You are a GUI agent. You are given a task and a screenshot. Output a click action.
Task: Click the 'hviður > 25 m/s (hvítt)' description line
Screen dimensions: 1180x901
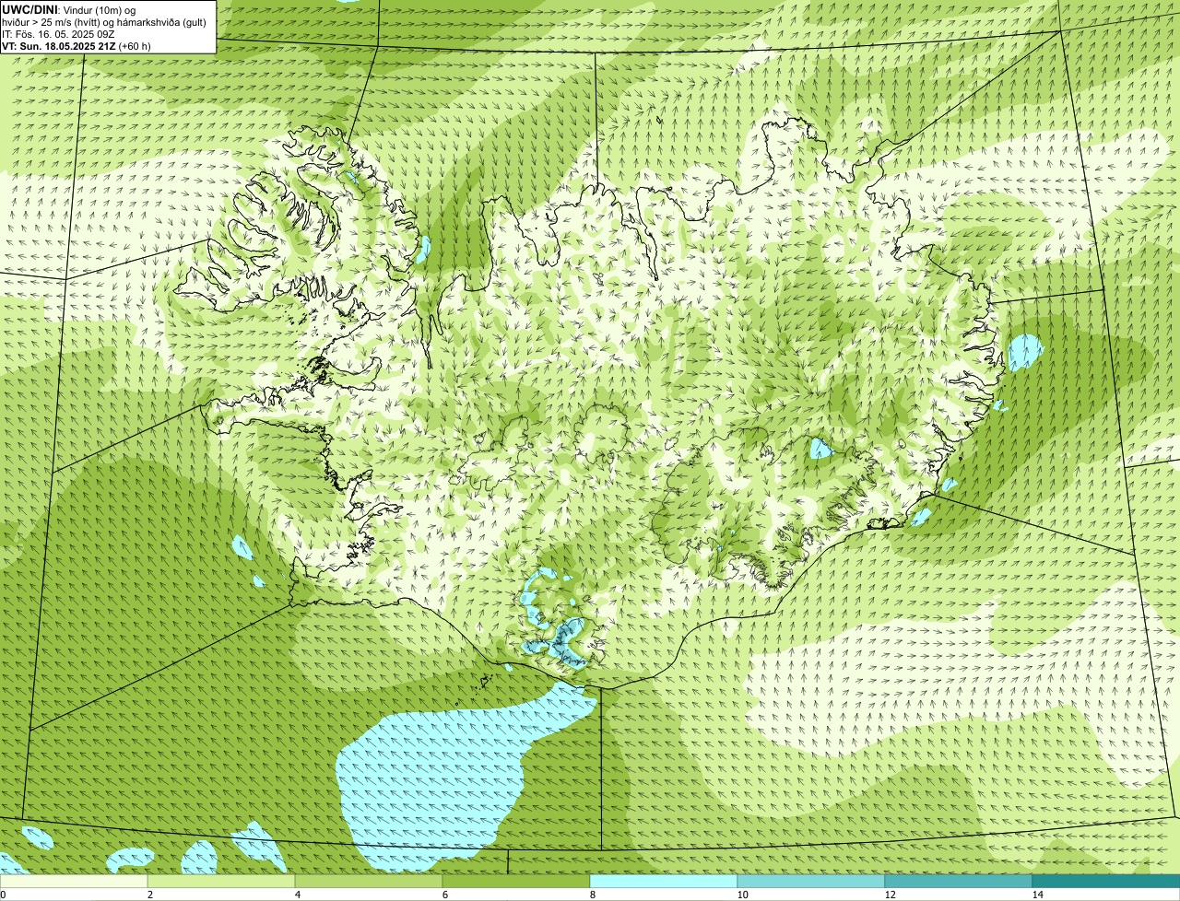pyautogui.click(x=104, y=21)
